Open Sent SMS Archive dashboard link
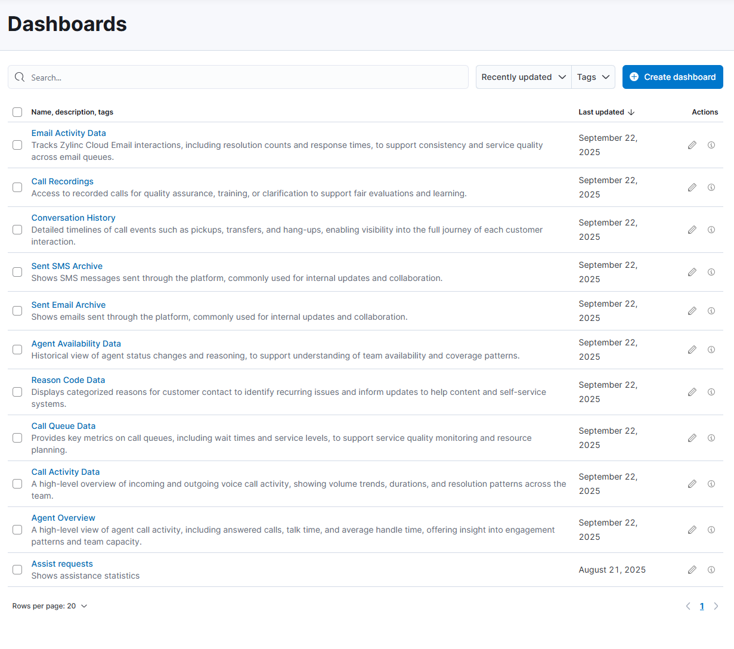The image size is (734, 649). 67,266
